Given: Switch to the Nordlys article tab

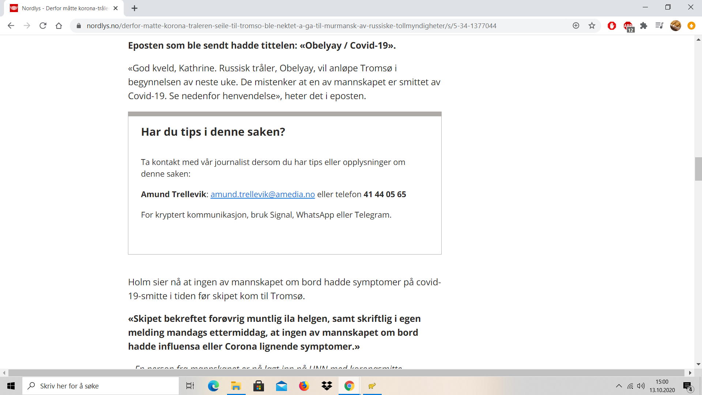Looking at the screenshot, I should pos(64,8).
